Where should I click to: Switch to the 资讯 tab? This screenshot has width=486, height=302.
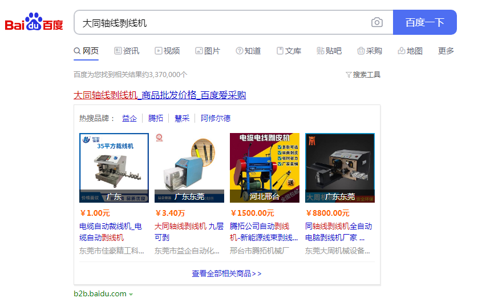tap(127, 51)
